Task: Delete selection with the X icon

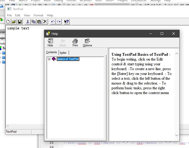Action: (x=45, y=22)
